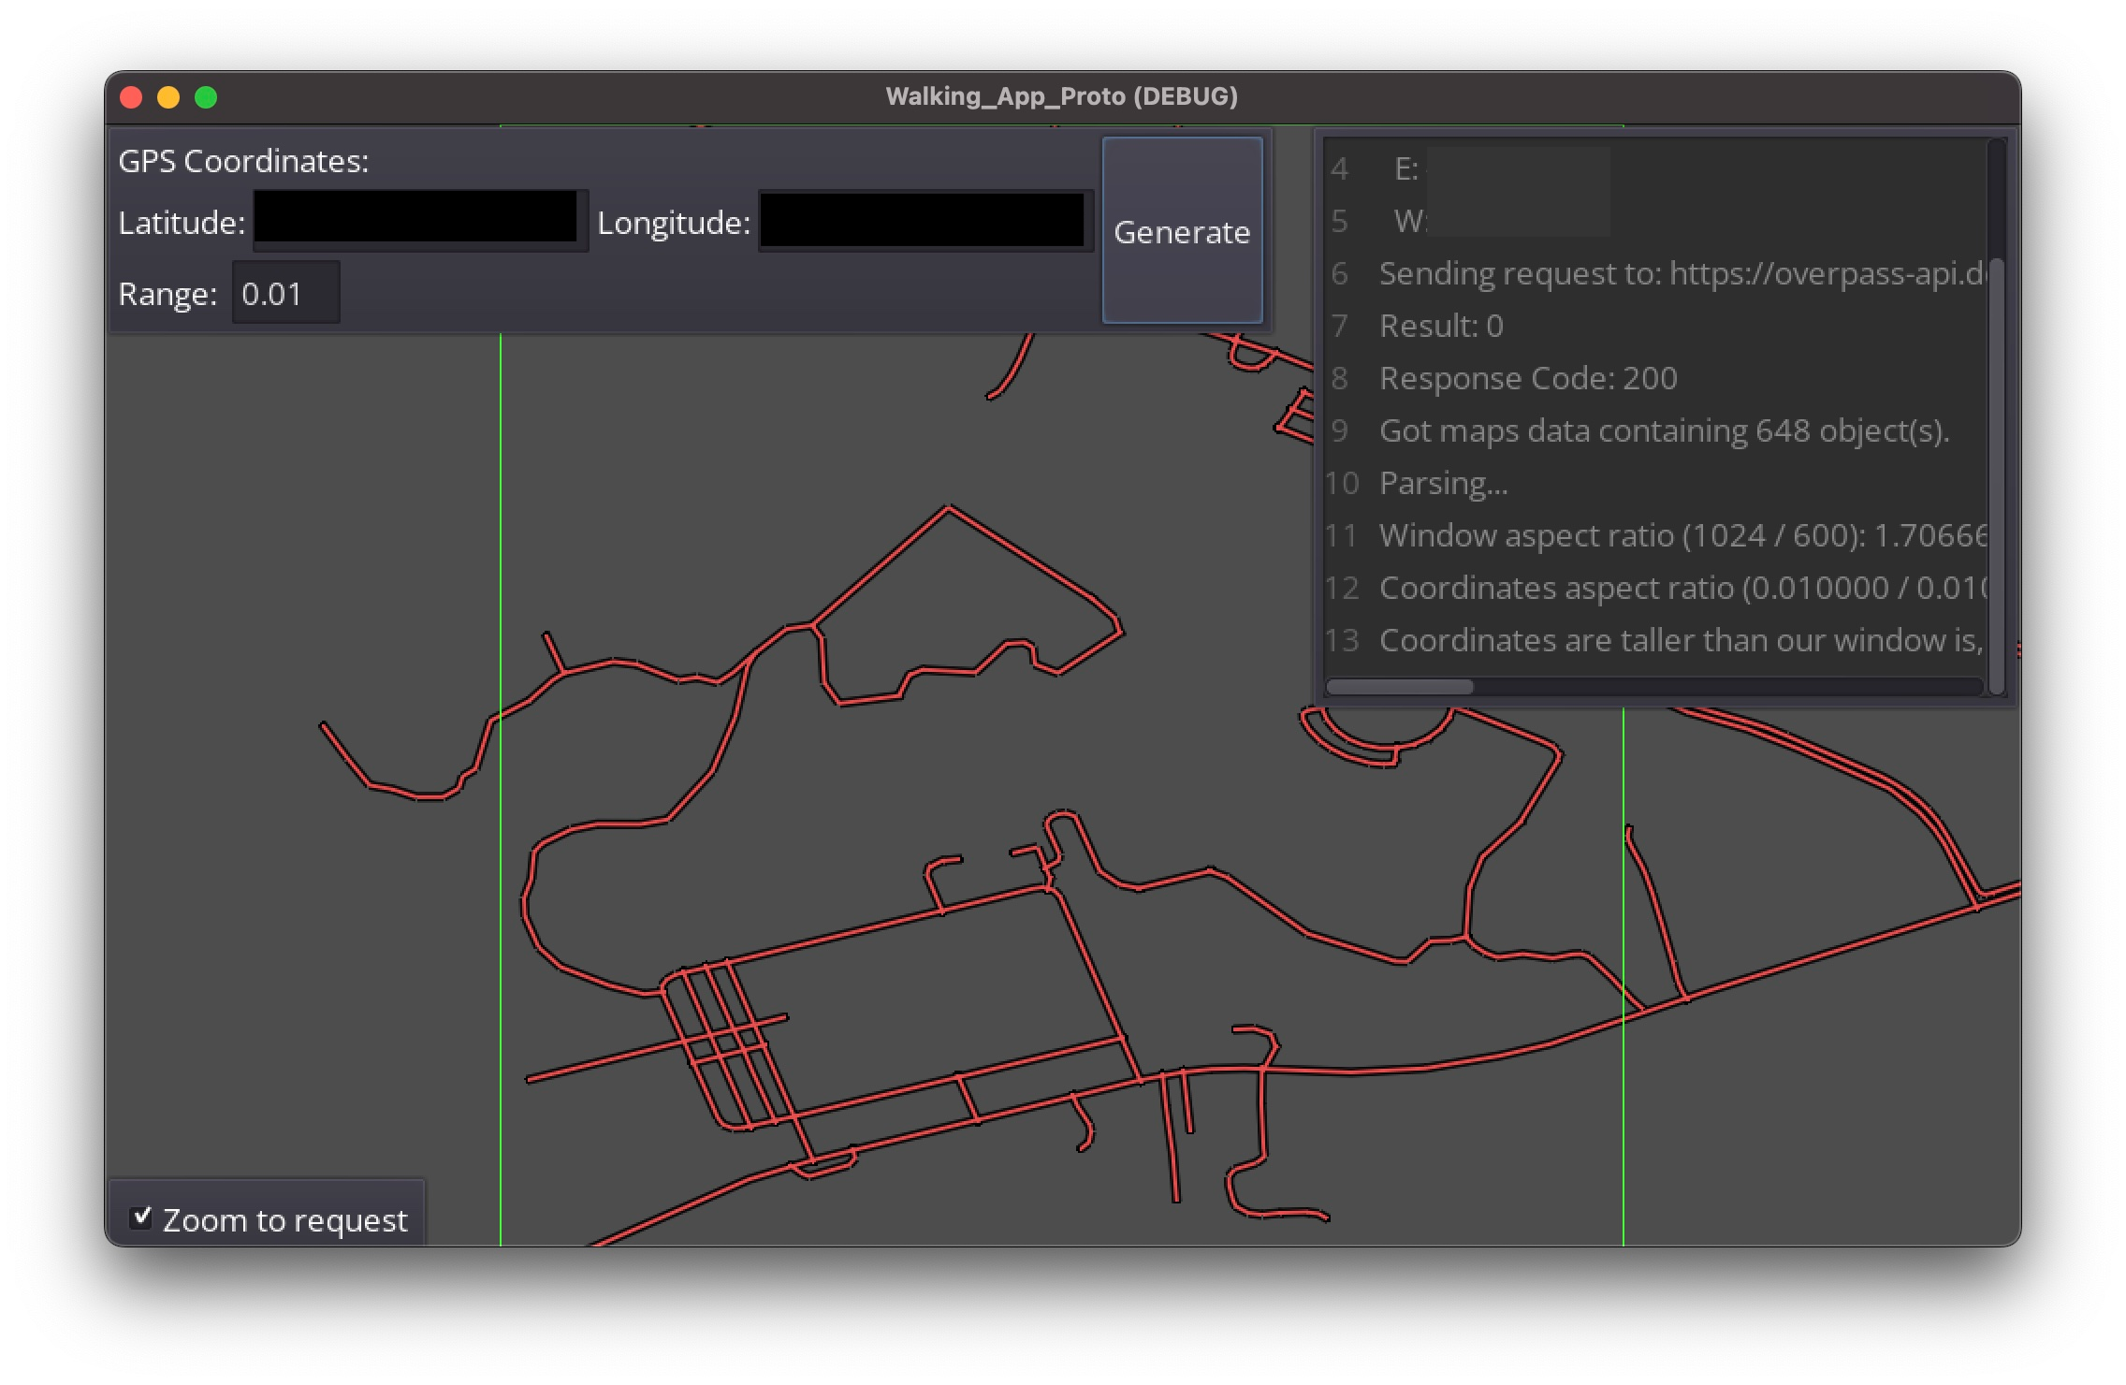Close the window with the red button

[132, 97]
